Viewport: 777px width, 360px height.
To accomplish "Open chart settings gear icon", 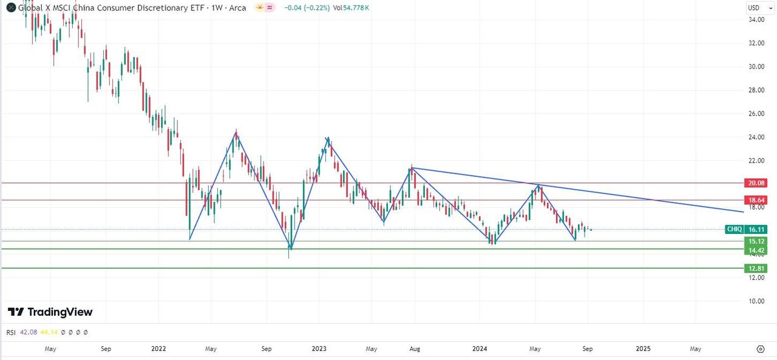I will coord(761,349).
